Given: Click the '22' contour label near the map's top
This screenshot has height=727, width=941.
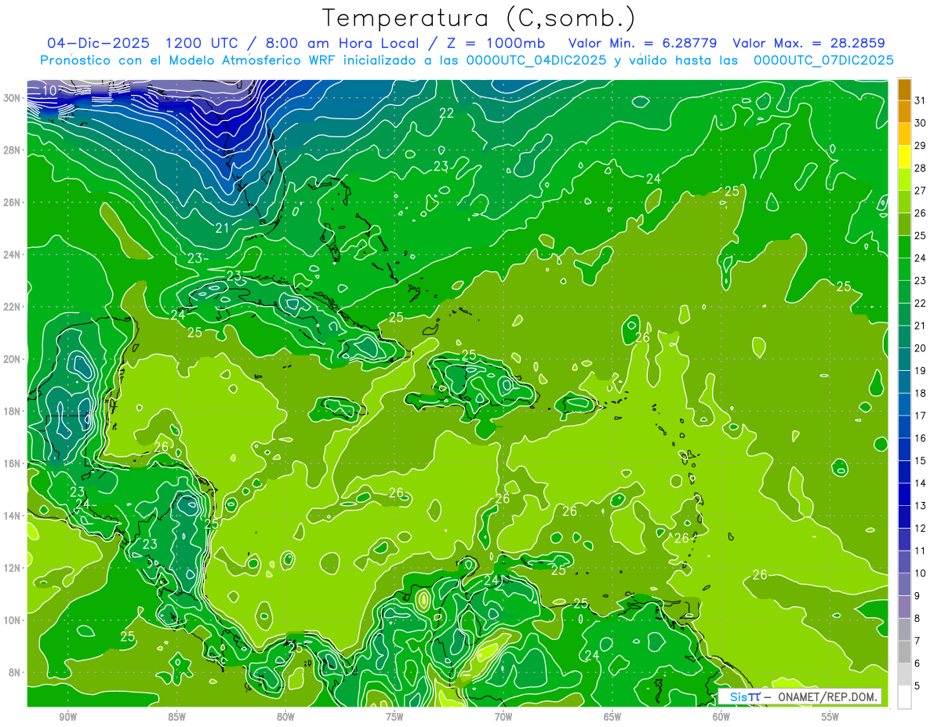Looking at the screenshot, I should pyautogui.click(x=446, y=113).
